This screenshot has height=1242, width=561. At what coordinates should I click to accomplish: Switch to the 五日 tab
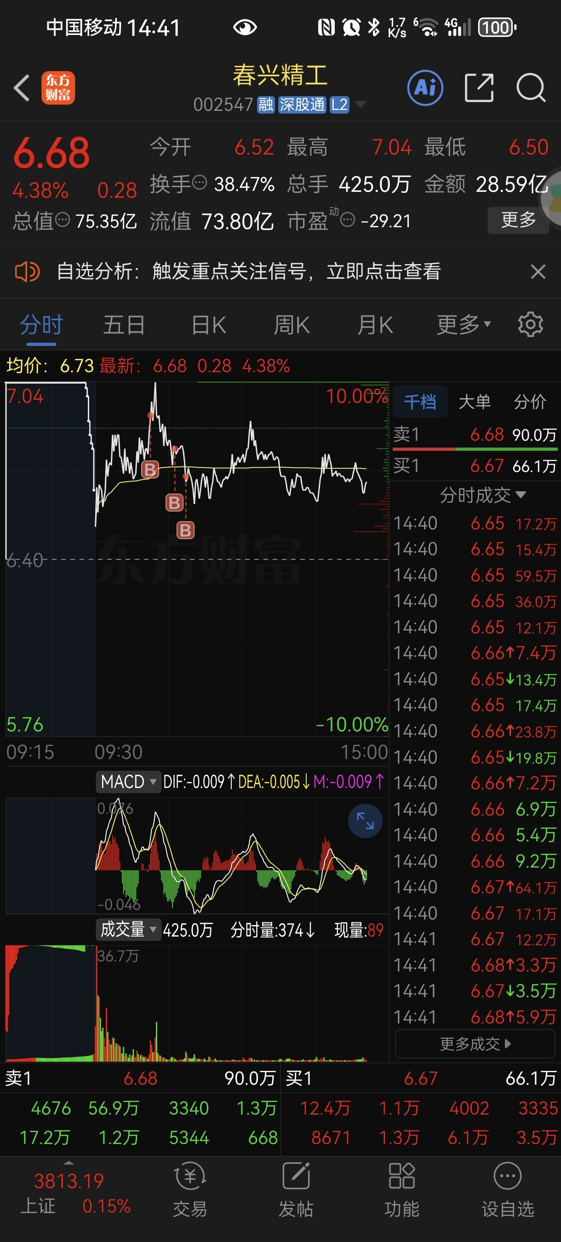124,324
